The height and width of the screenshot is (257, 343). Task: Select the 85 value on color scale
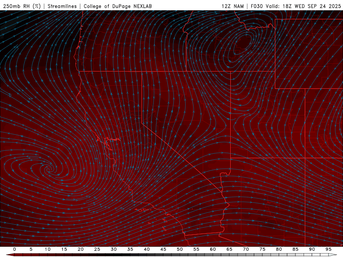click(x=295, y=249)
